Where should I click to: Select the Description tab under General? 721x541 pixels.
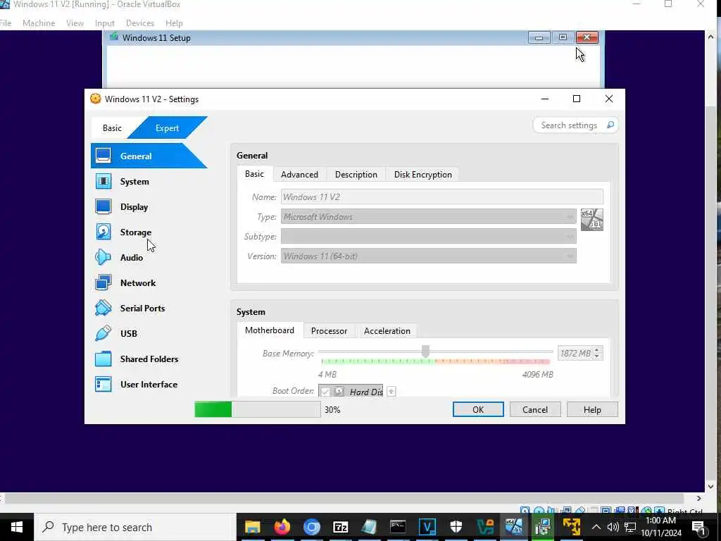pos(356,175)
